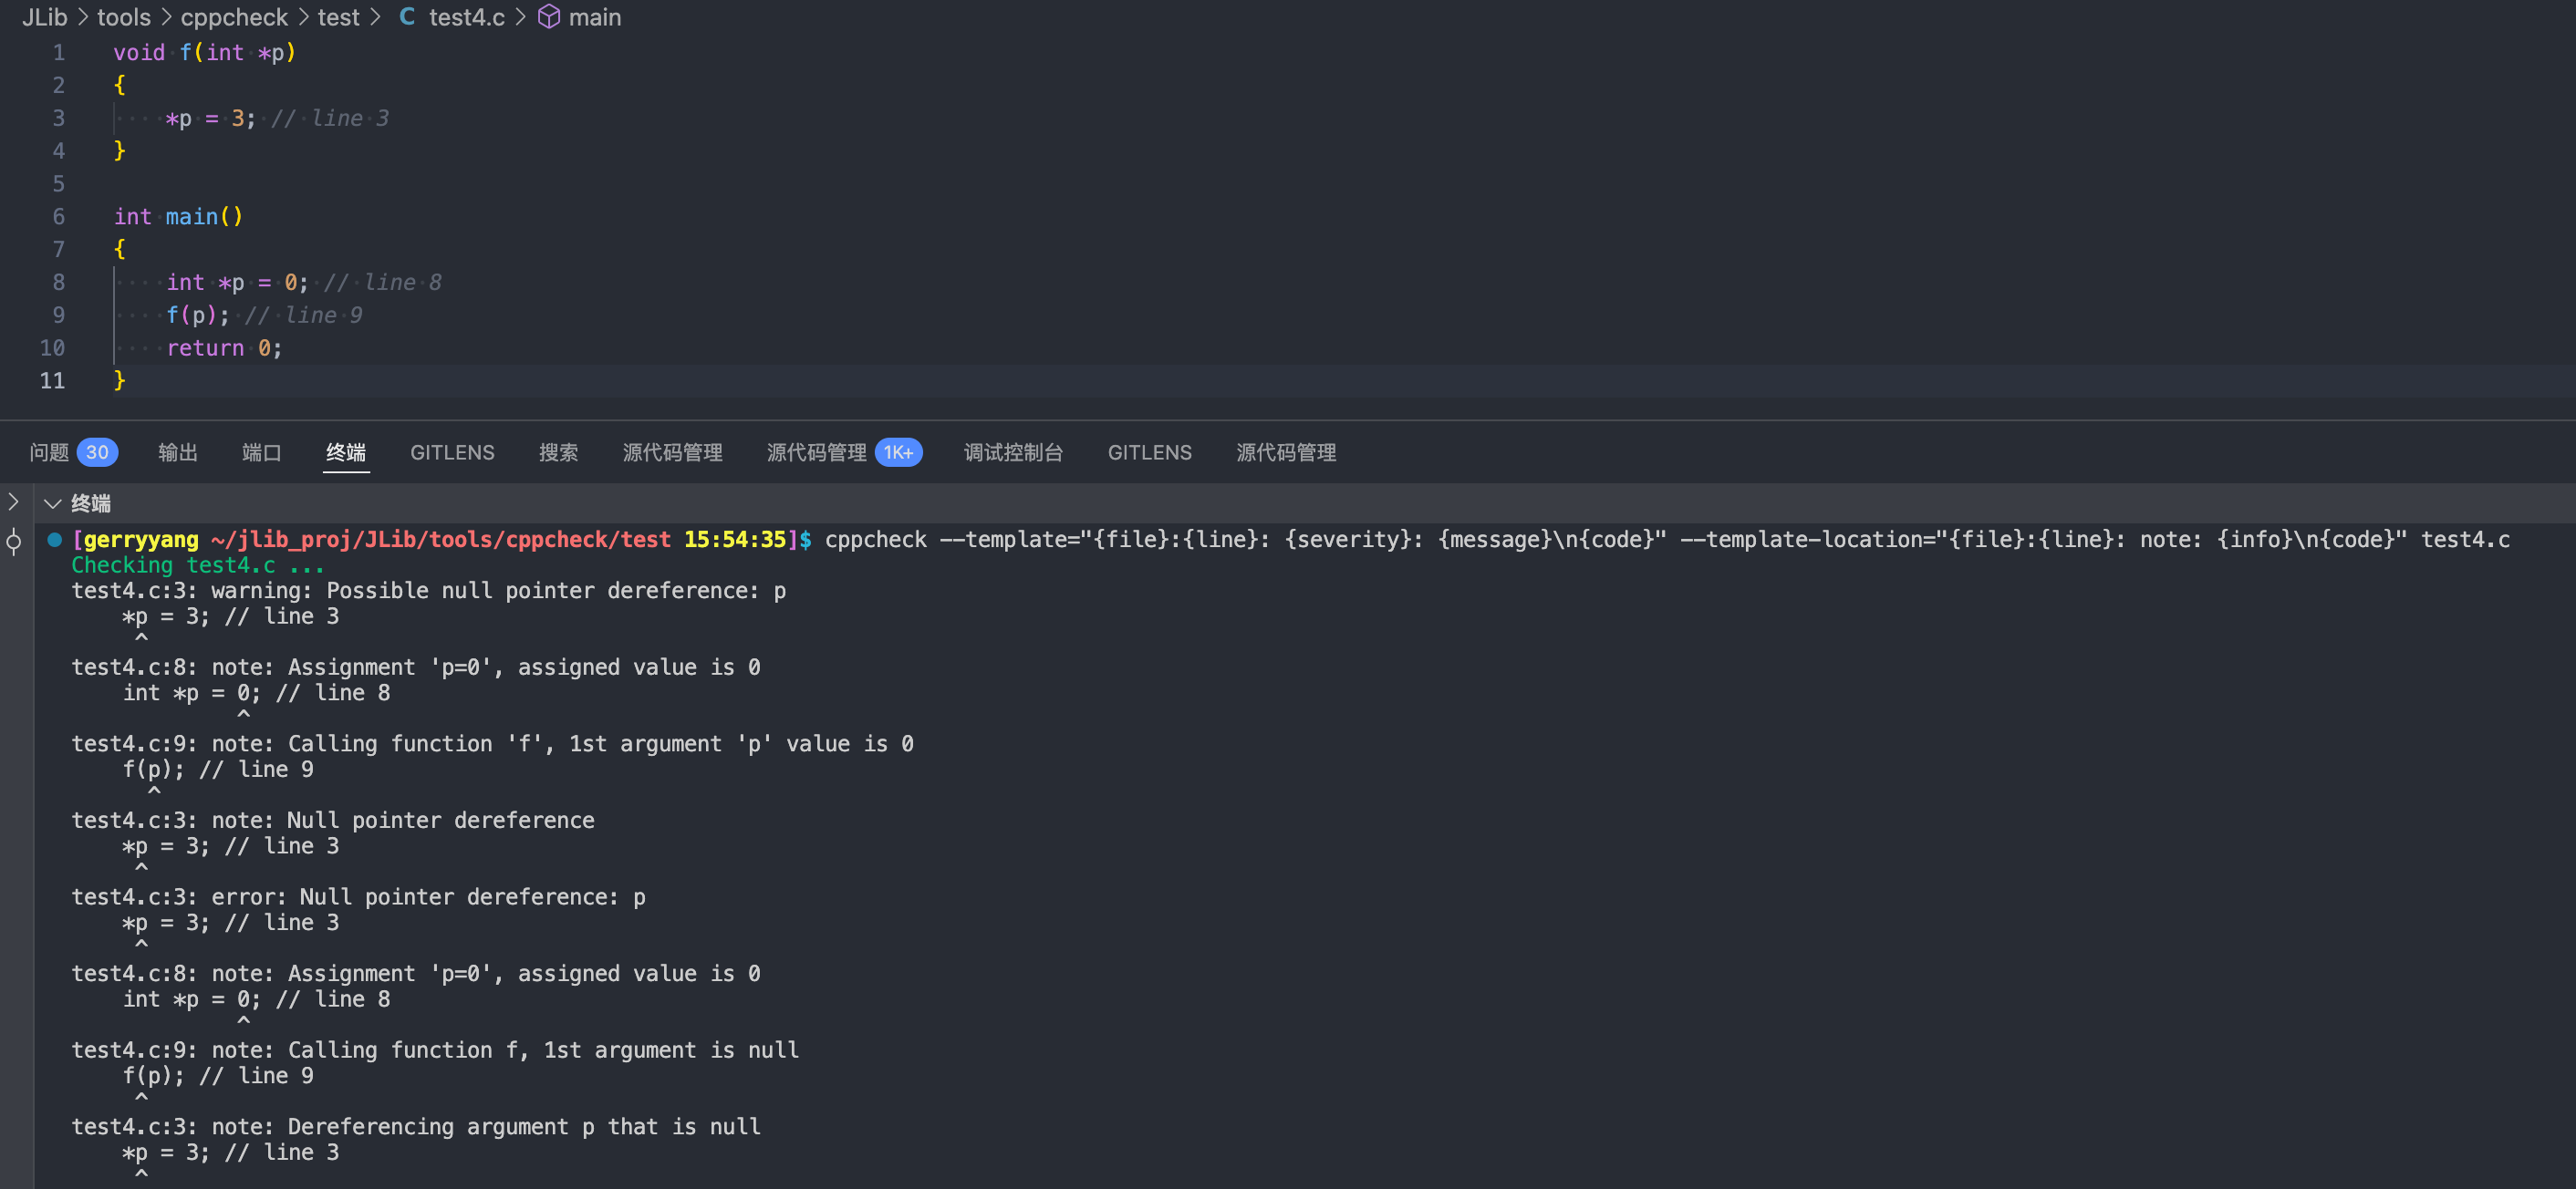
Task: Click the blue terminal command status dot
Action: [55, 540]
